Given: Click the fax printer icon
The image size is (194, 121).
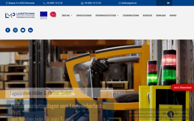Looking at the screenshot, I should tap(82, 3).
